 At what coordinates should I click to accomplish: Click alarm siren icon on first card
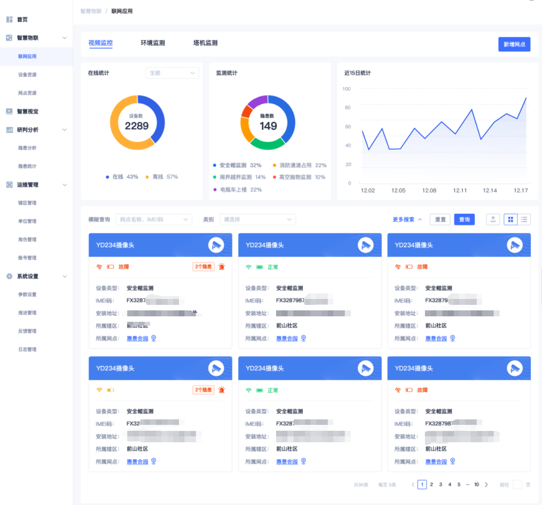(221, 267)
